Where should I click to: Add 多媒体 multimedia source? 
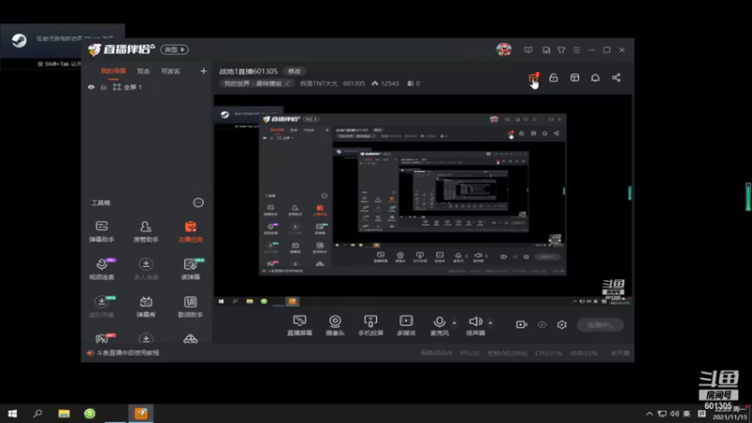click(406, 325)
